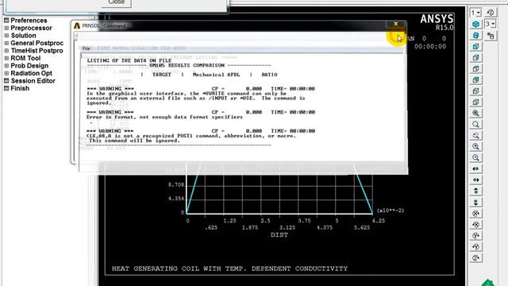
Task: Rotate model about +Y axis
Action: (x=475, y=235)
